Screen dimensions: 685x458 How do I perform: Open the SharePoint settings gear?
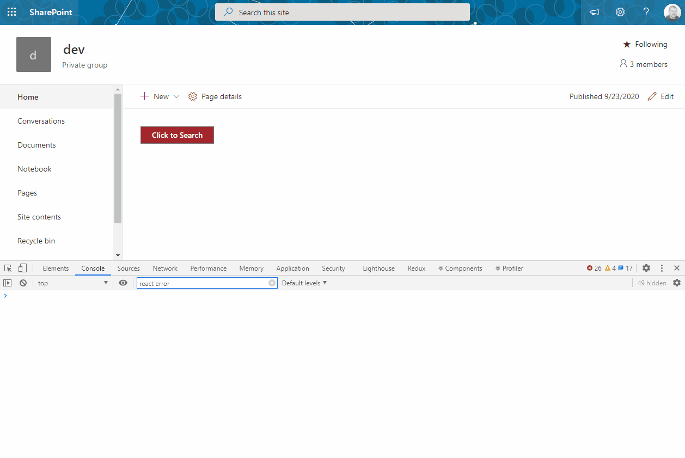(620, 11)
